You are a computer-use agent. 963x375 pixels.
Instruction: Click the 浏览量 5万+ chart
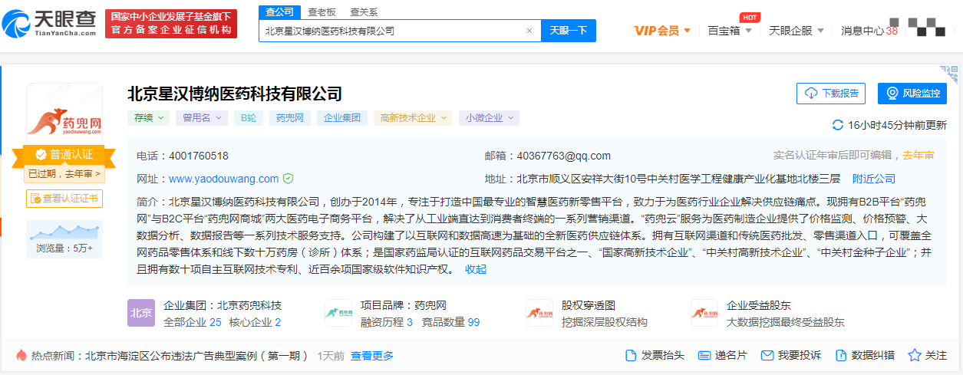click(x=64, y=238)
